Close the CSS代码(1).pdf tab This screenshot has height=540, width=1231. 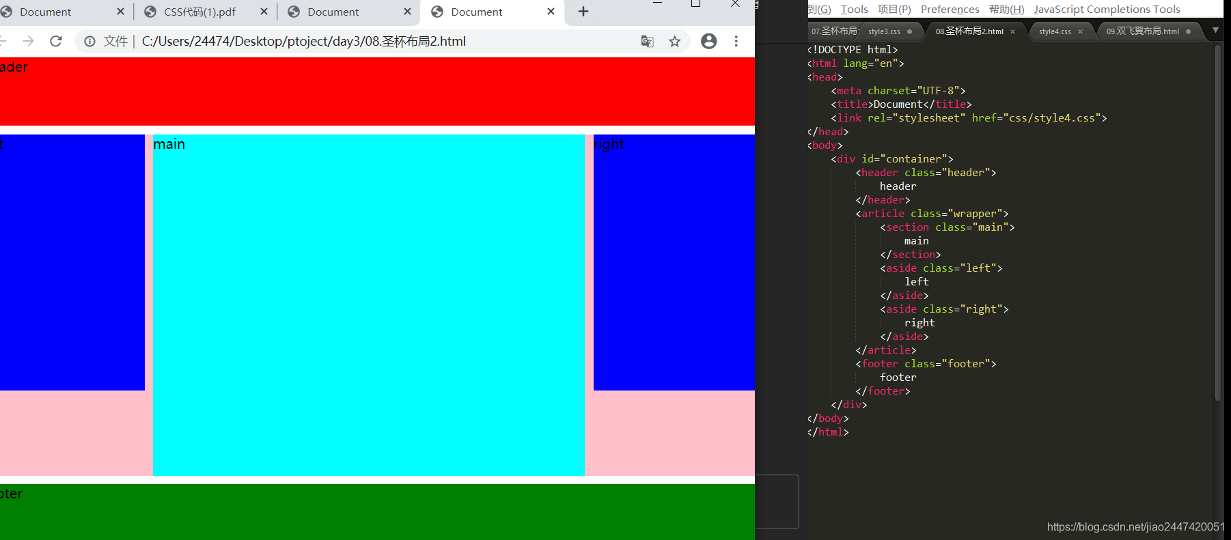[264, 12]
